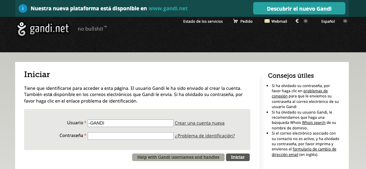
Task: Open the Webmail link in header
Action: (x=279, y=21)
